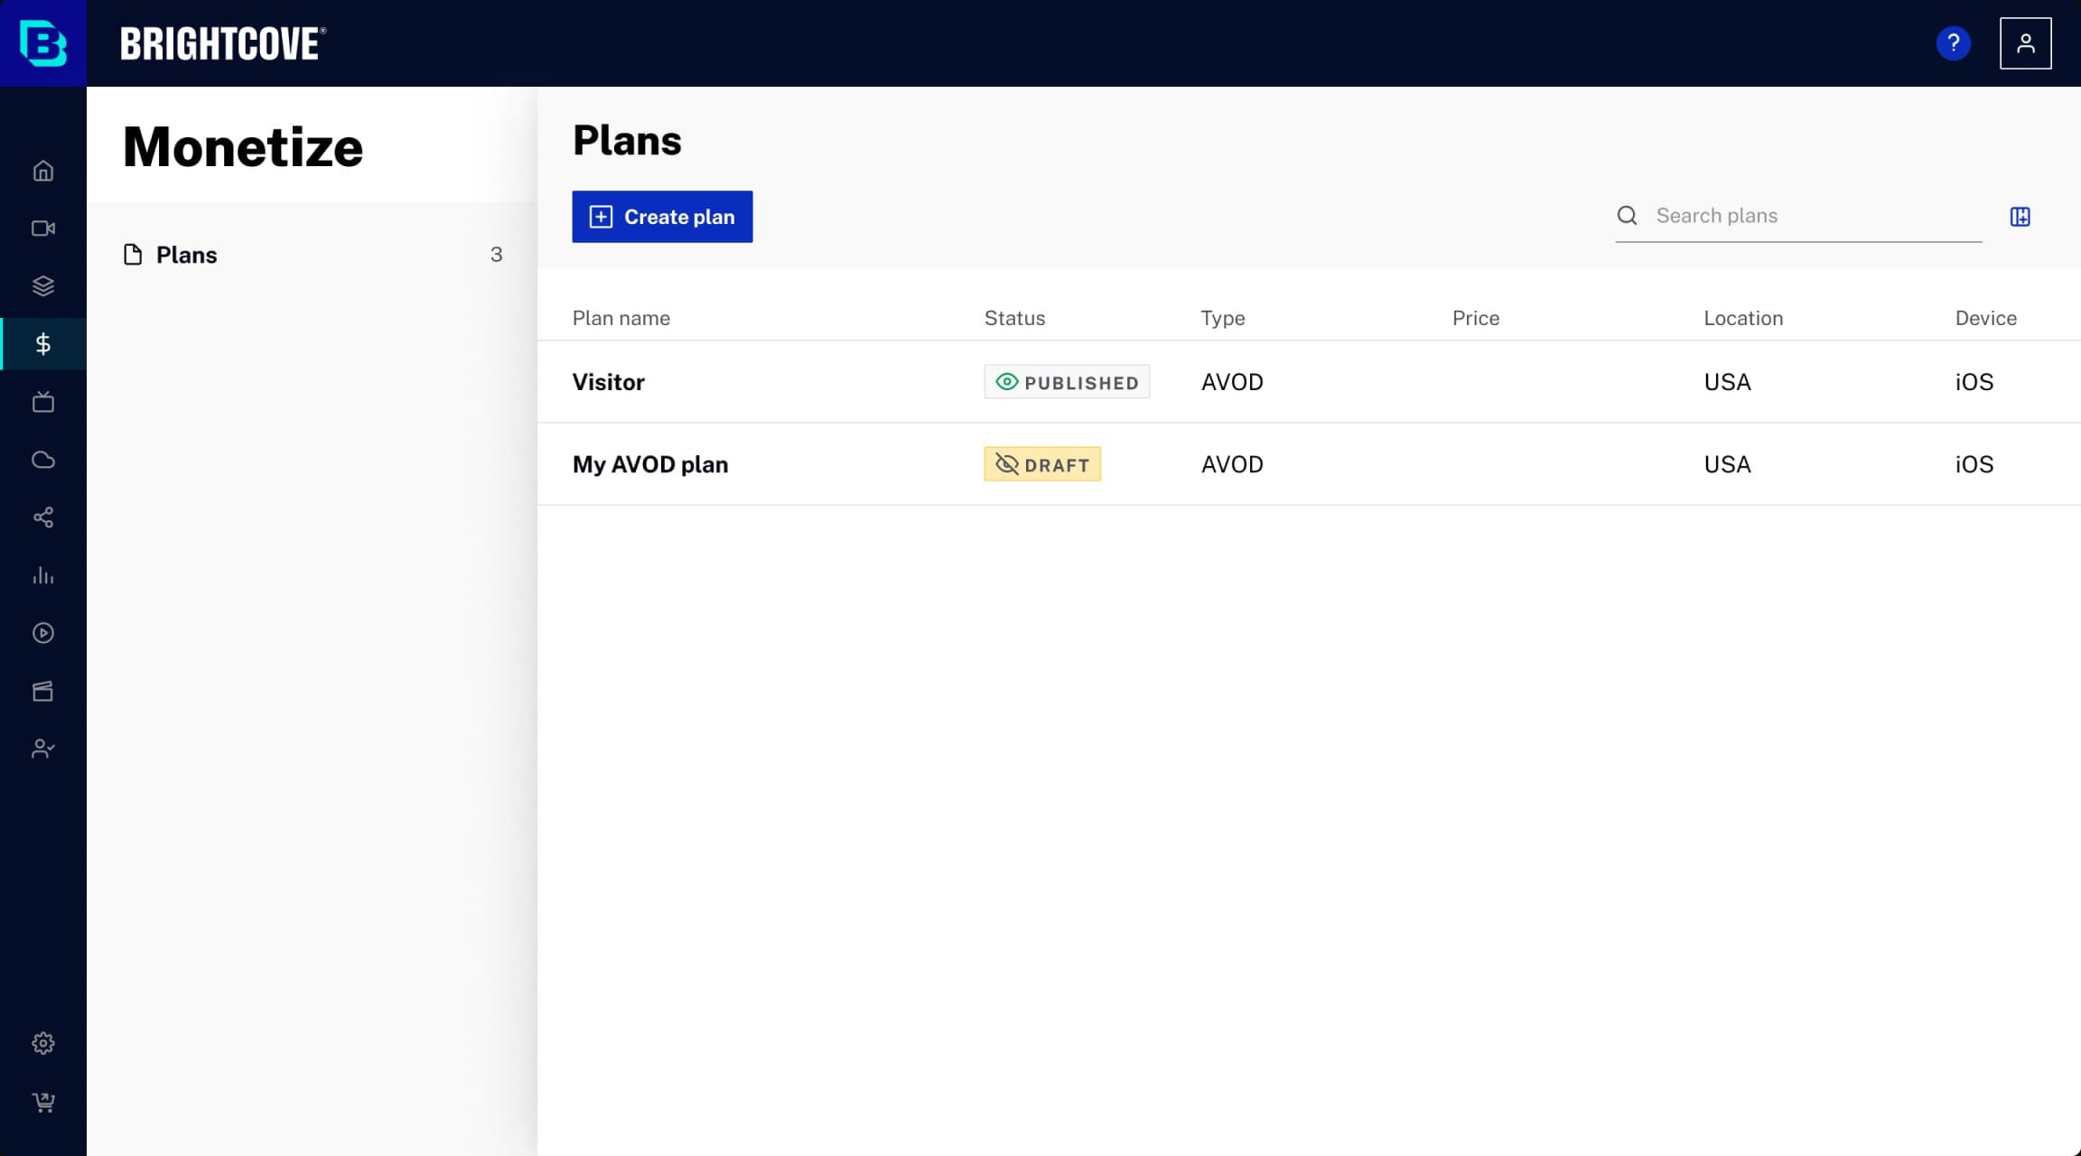The height and width of the screenshot is (1156, 2081).
Task: Click iOS device in Visitor row
Action: click(x=1974, y=382)
